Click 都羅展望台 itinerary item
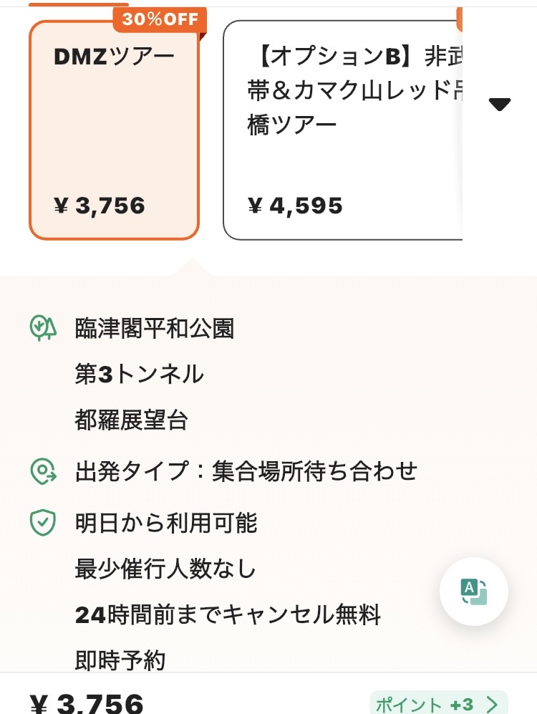Image resolution: width=537 pixels, height=714 pixels. click(x=131, y=420)
